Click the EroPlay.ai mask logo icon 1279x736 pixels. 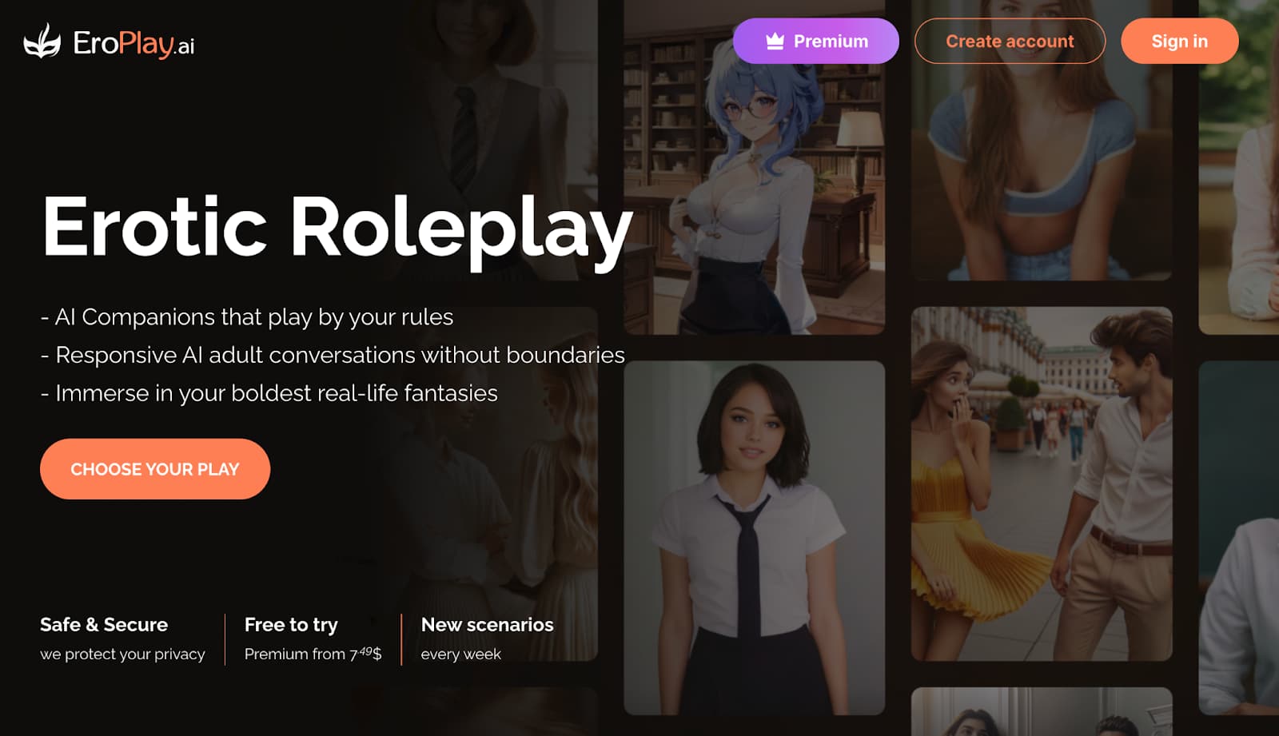42,42
